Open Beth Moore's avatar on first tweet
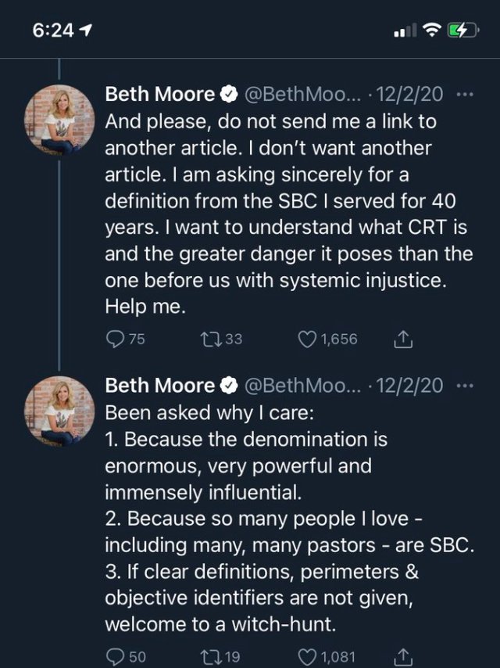The width and height of the screenshot is (500, 668). (x=60, y=118)
